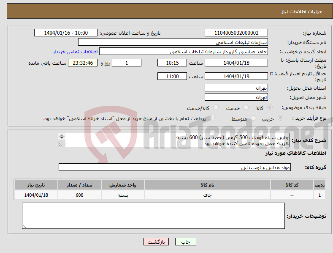
Task: Click the ردیف column header
Action: tap(319, 185)
